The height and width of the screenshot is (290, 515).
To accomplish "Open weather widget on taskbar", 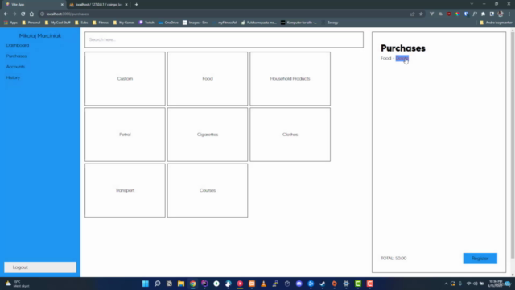I will coord(17,284).
